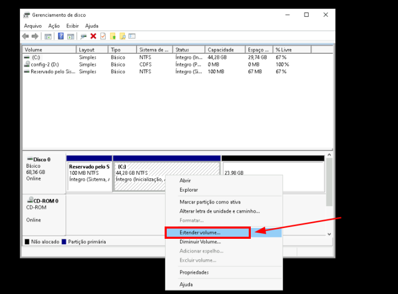
Task: Click the yellow folder with magnifier icon
Action: pyautogui.click(x=123, y=36)
